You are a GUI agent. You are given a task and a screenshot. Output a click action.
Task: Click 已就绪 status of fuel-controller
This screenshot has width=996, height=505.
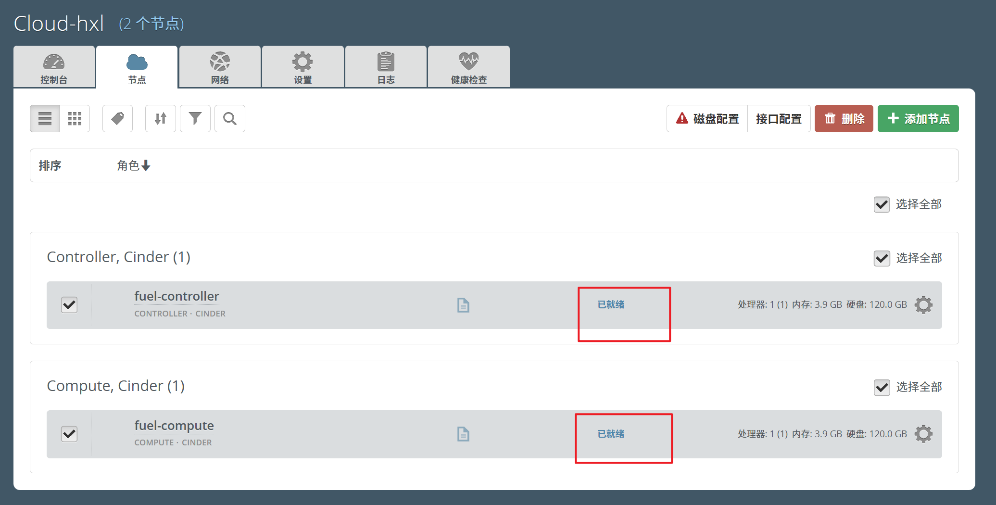tap(611, 304)
